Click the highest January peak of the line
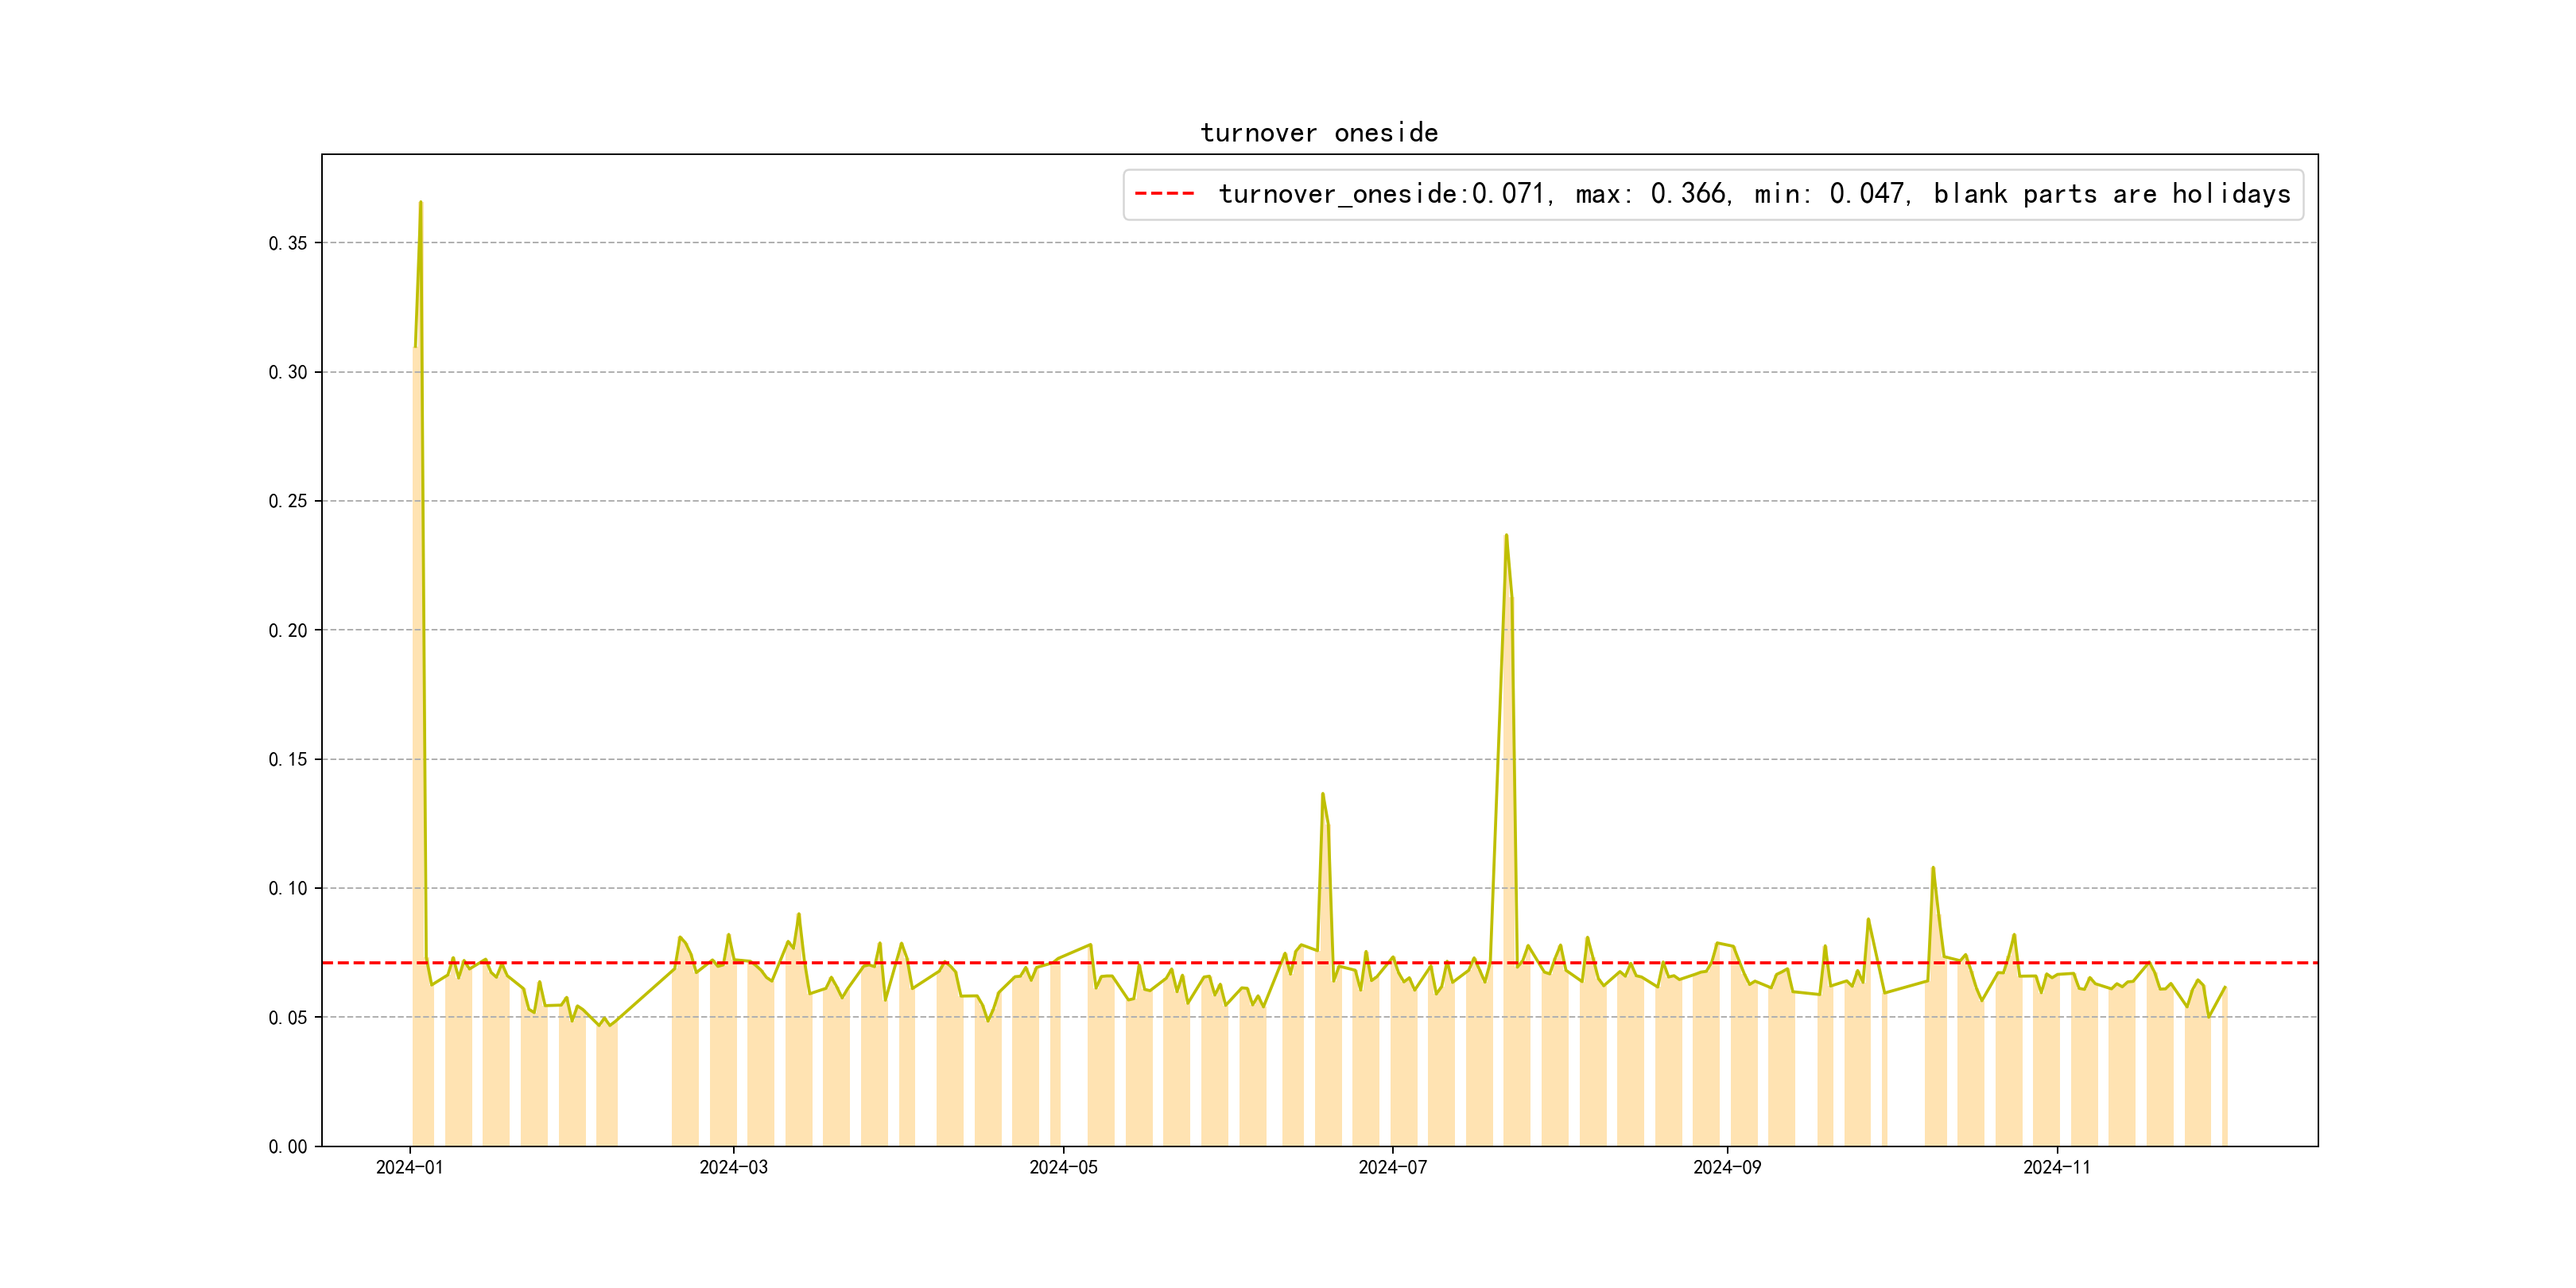Image resolution: width=2576 pixels, height=1288 pixels. click(x=420, y=202)
